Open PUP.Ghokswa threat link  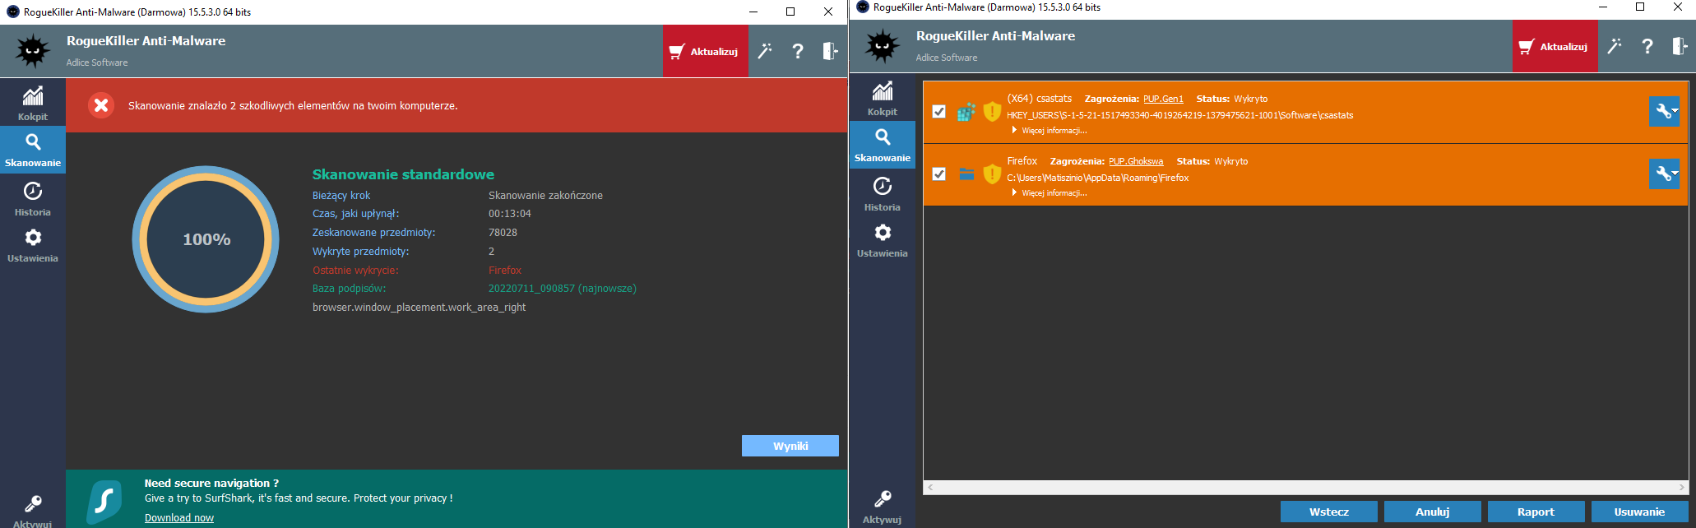[x=1136, y=161]
